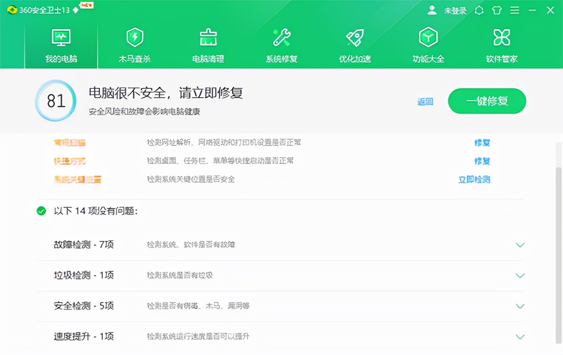
Task: Open the 木马查杀 trojan scan tool
Action: pos(135,45)
